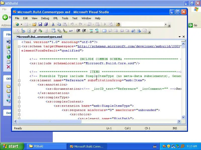Viewport: 201px width, 150px height.
Task: Click the Paste clipboard icon
Action: [65, 24]
